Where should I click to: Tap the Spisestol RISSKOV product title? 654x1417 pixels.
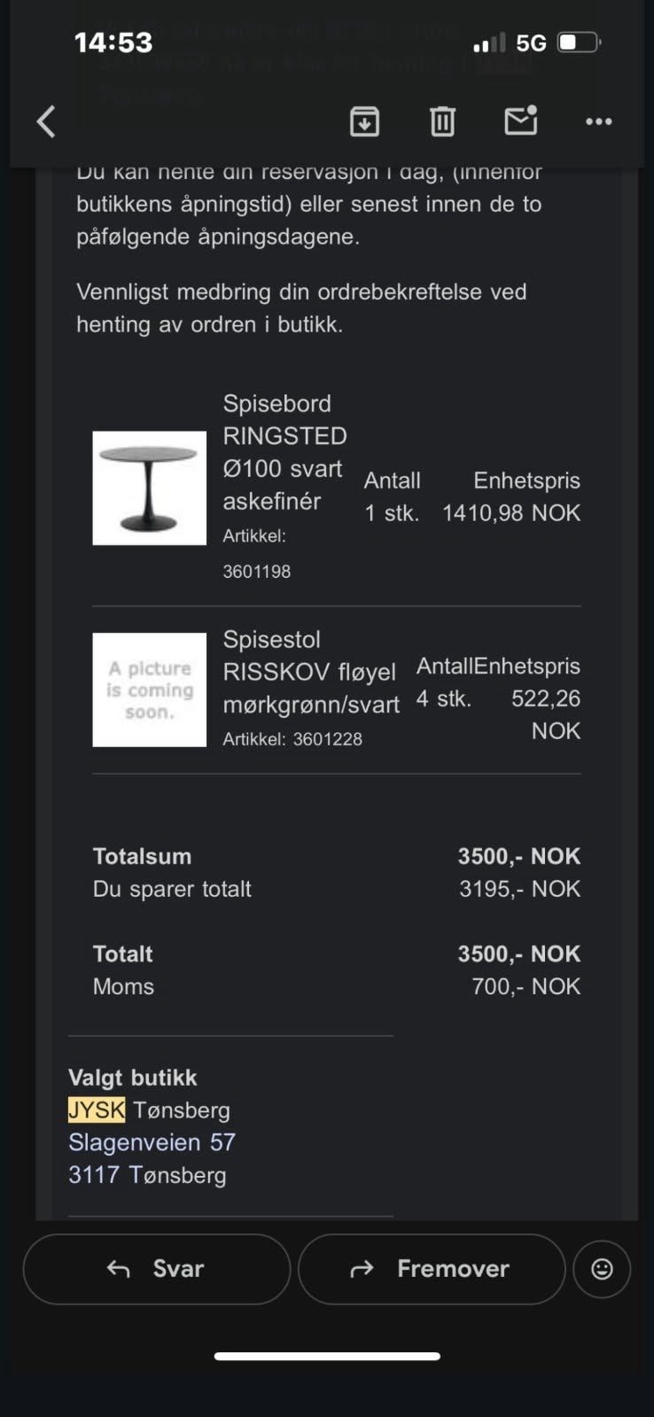(x=310, y=672)
